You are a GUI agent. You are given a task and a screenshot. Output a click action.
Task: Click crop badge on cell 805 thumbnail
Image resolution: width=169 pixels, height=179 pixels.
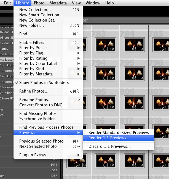click(x=109, y=107)
